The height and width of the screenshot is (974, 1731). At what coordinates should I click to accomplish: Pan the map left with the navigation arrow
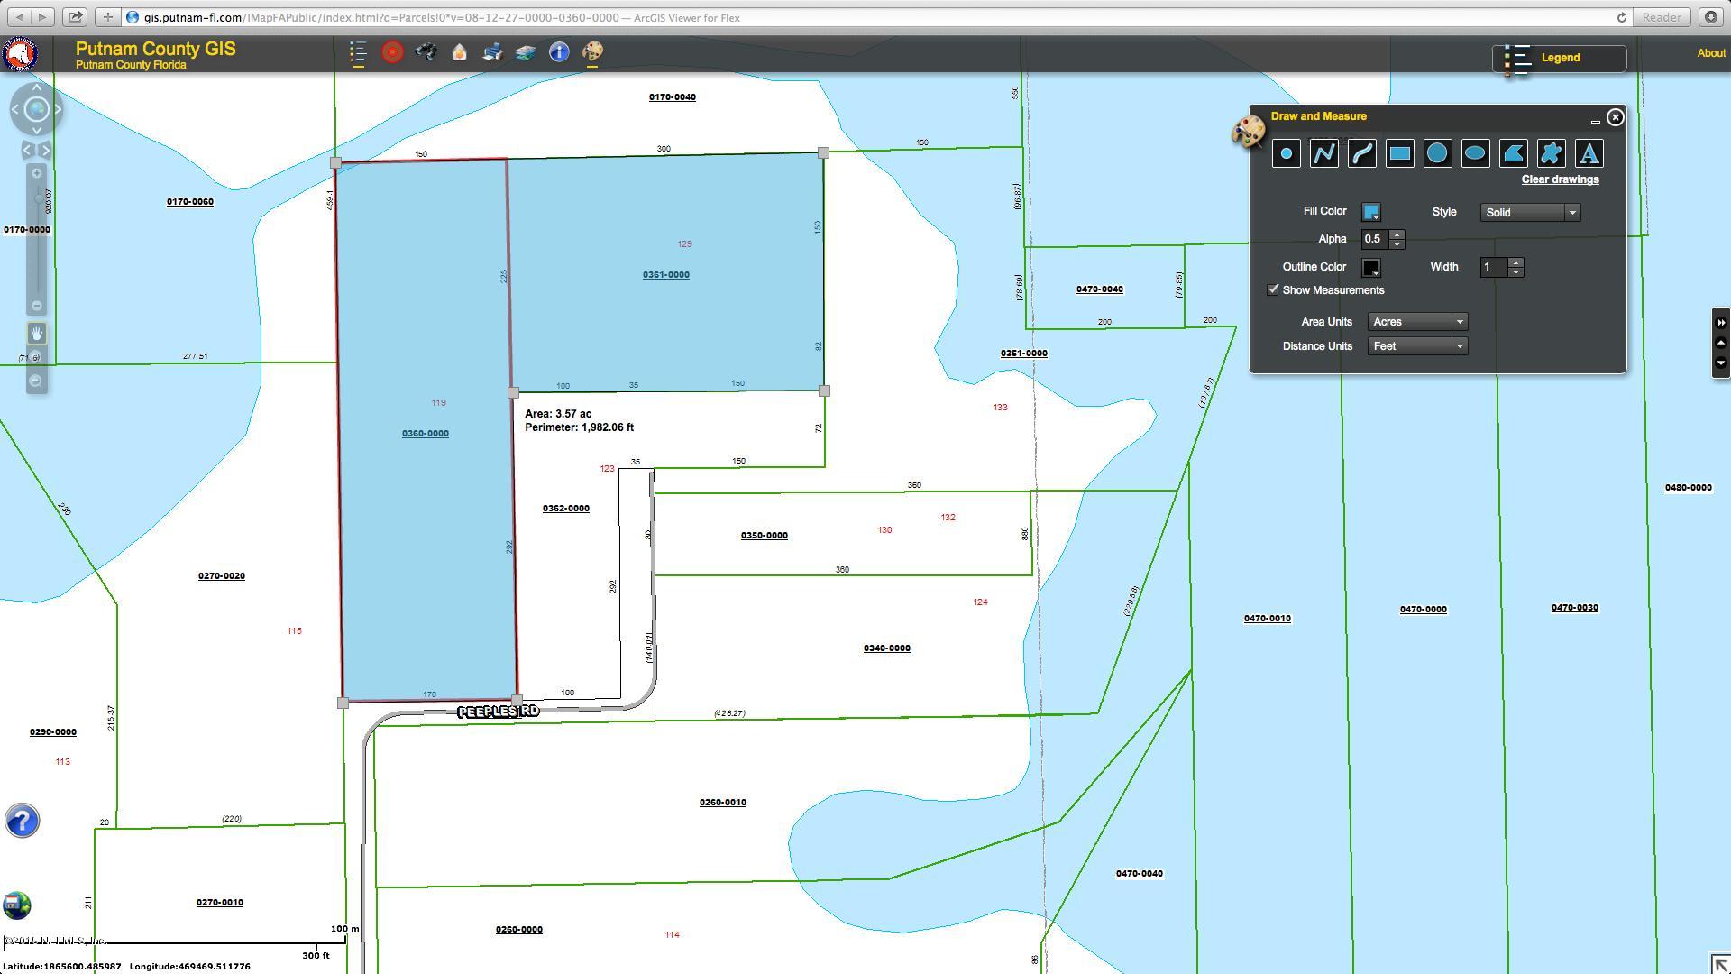[x=14, y=109]
